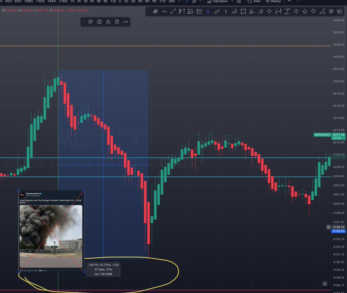
Task: Open settings gear for selected drawing
Action: (x=99, y=22)
